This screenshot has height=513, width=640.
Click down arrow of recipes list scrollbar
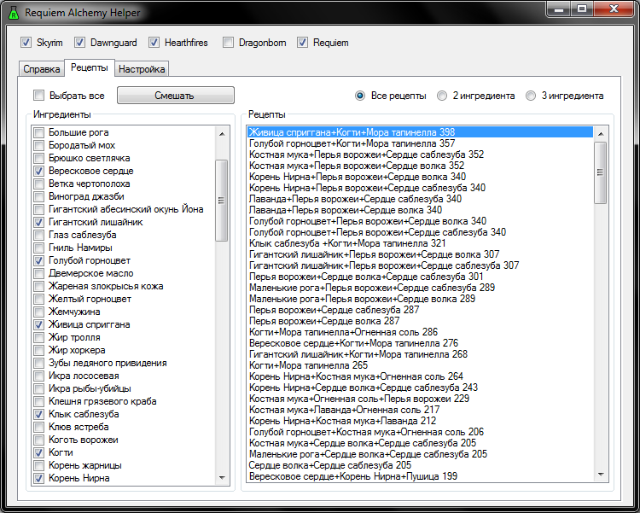[x=600, y=475]
